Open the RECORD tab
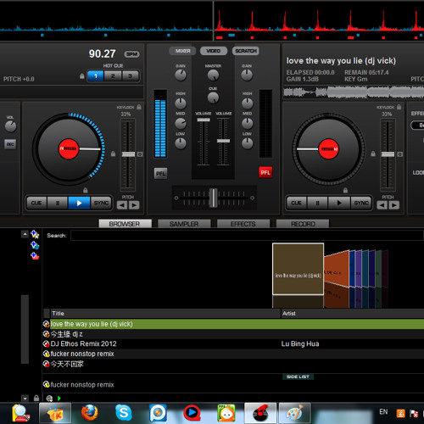 [303, 224]
